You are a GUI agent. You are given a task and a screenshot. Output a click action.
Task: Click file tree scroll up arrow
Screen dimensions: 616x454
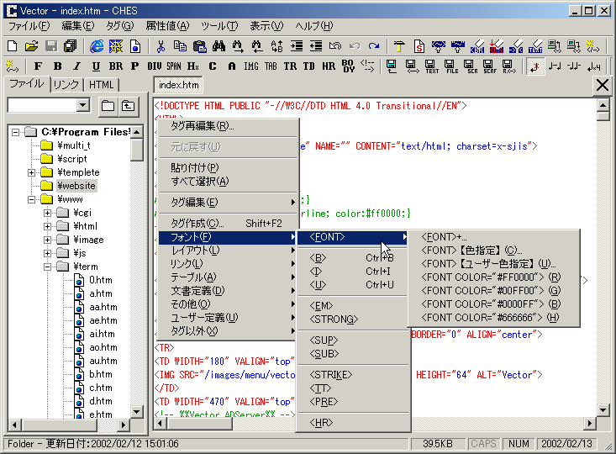pos(136,132)
